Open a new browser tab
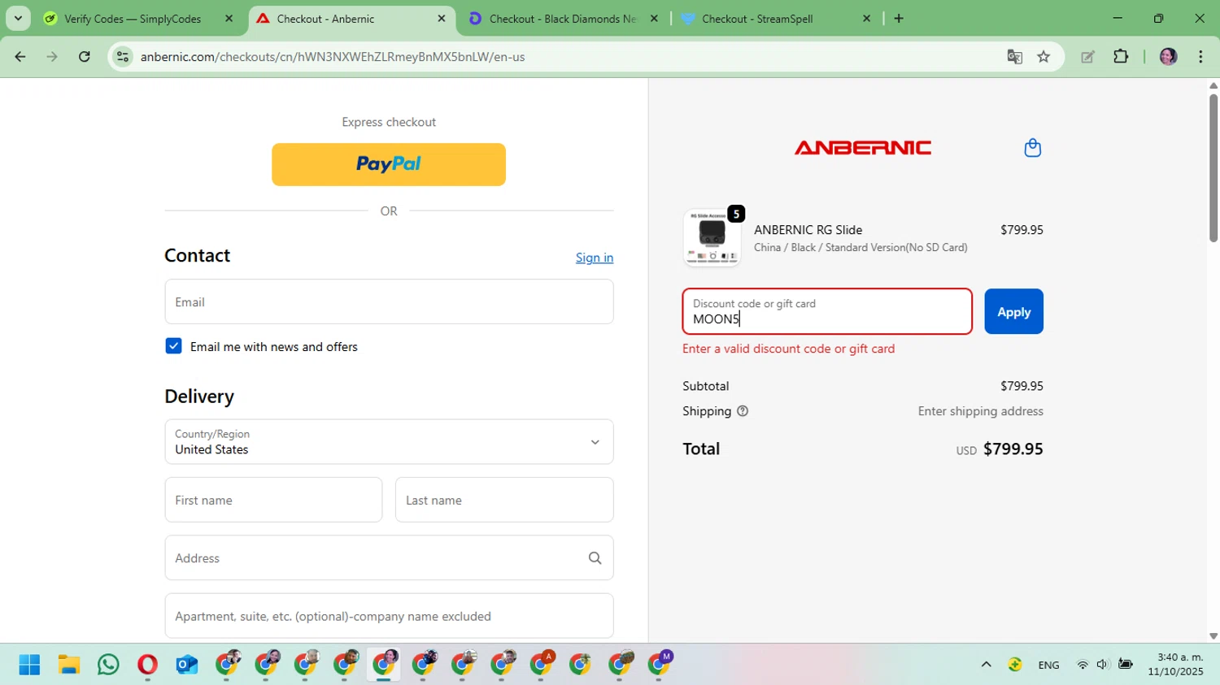1220x685 pixels. [899, 19]
